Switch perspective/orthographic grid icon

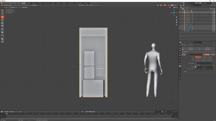177,25
